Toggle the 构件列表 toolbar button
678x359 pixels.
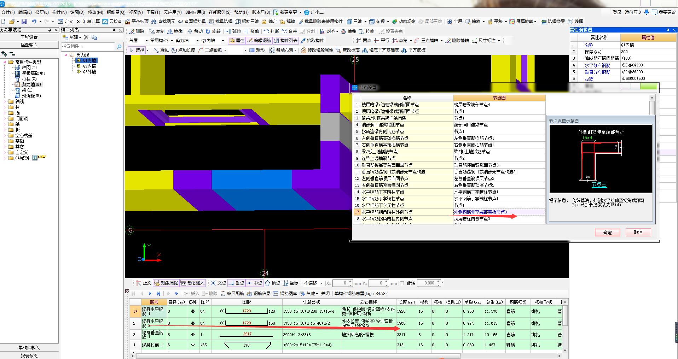point(286,41)
